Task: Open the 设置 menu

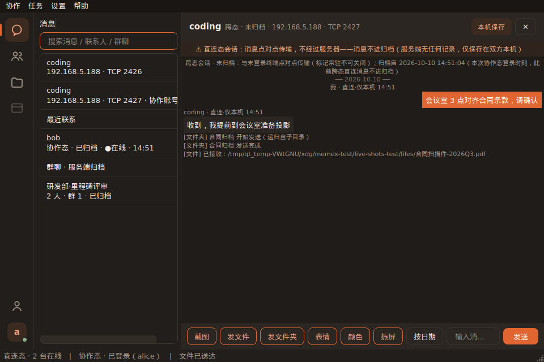Action: [x=58, y=6]
